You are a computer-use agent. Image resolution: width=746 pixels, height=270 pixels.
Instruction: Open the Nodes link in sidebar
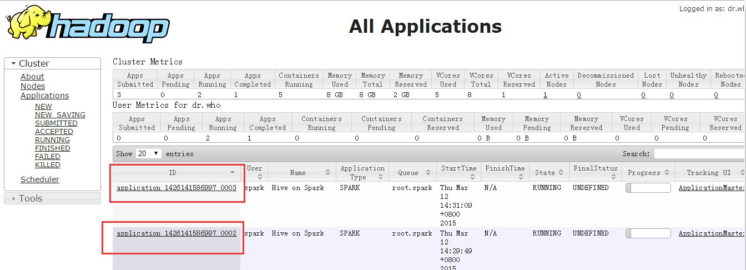pos(33,86)
